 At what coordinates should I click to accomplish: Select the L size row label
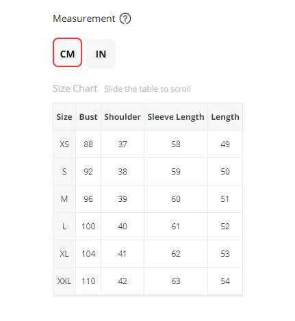[x=64, y=227]
